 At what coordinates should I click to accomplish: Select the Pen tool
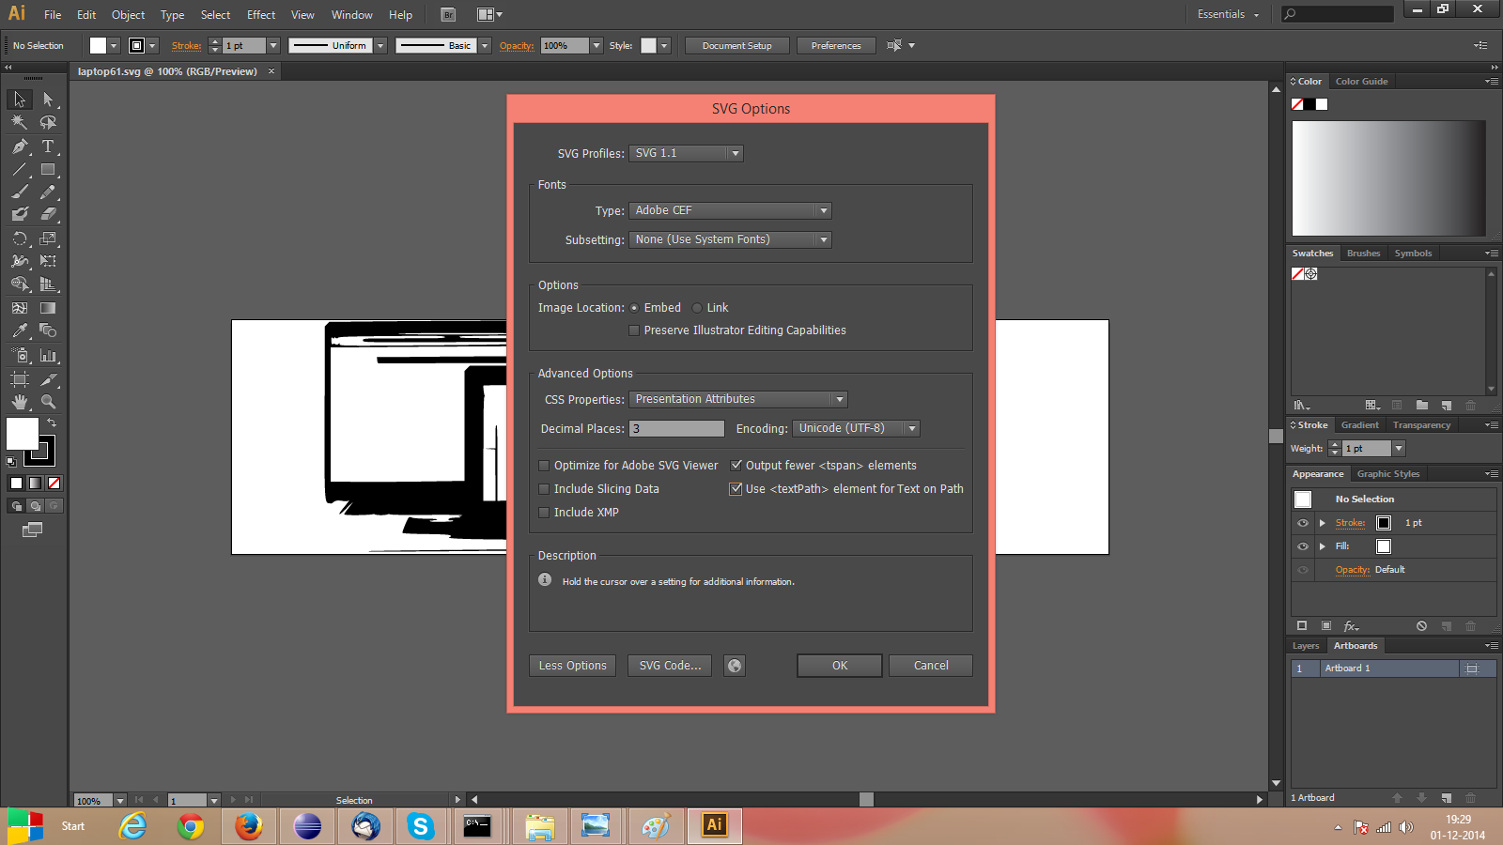(x=20, y=146)
